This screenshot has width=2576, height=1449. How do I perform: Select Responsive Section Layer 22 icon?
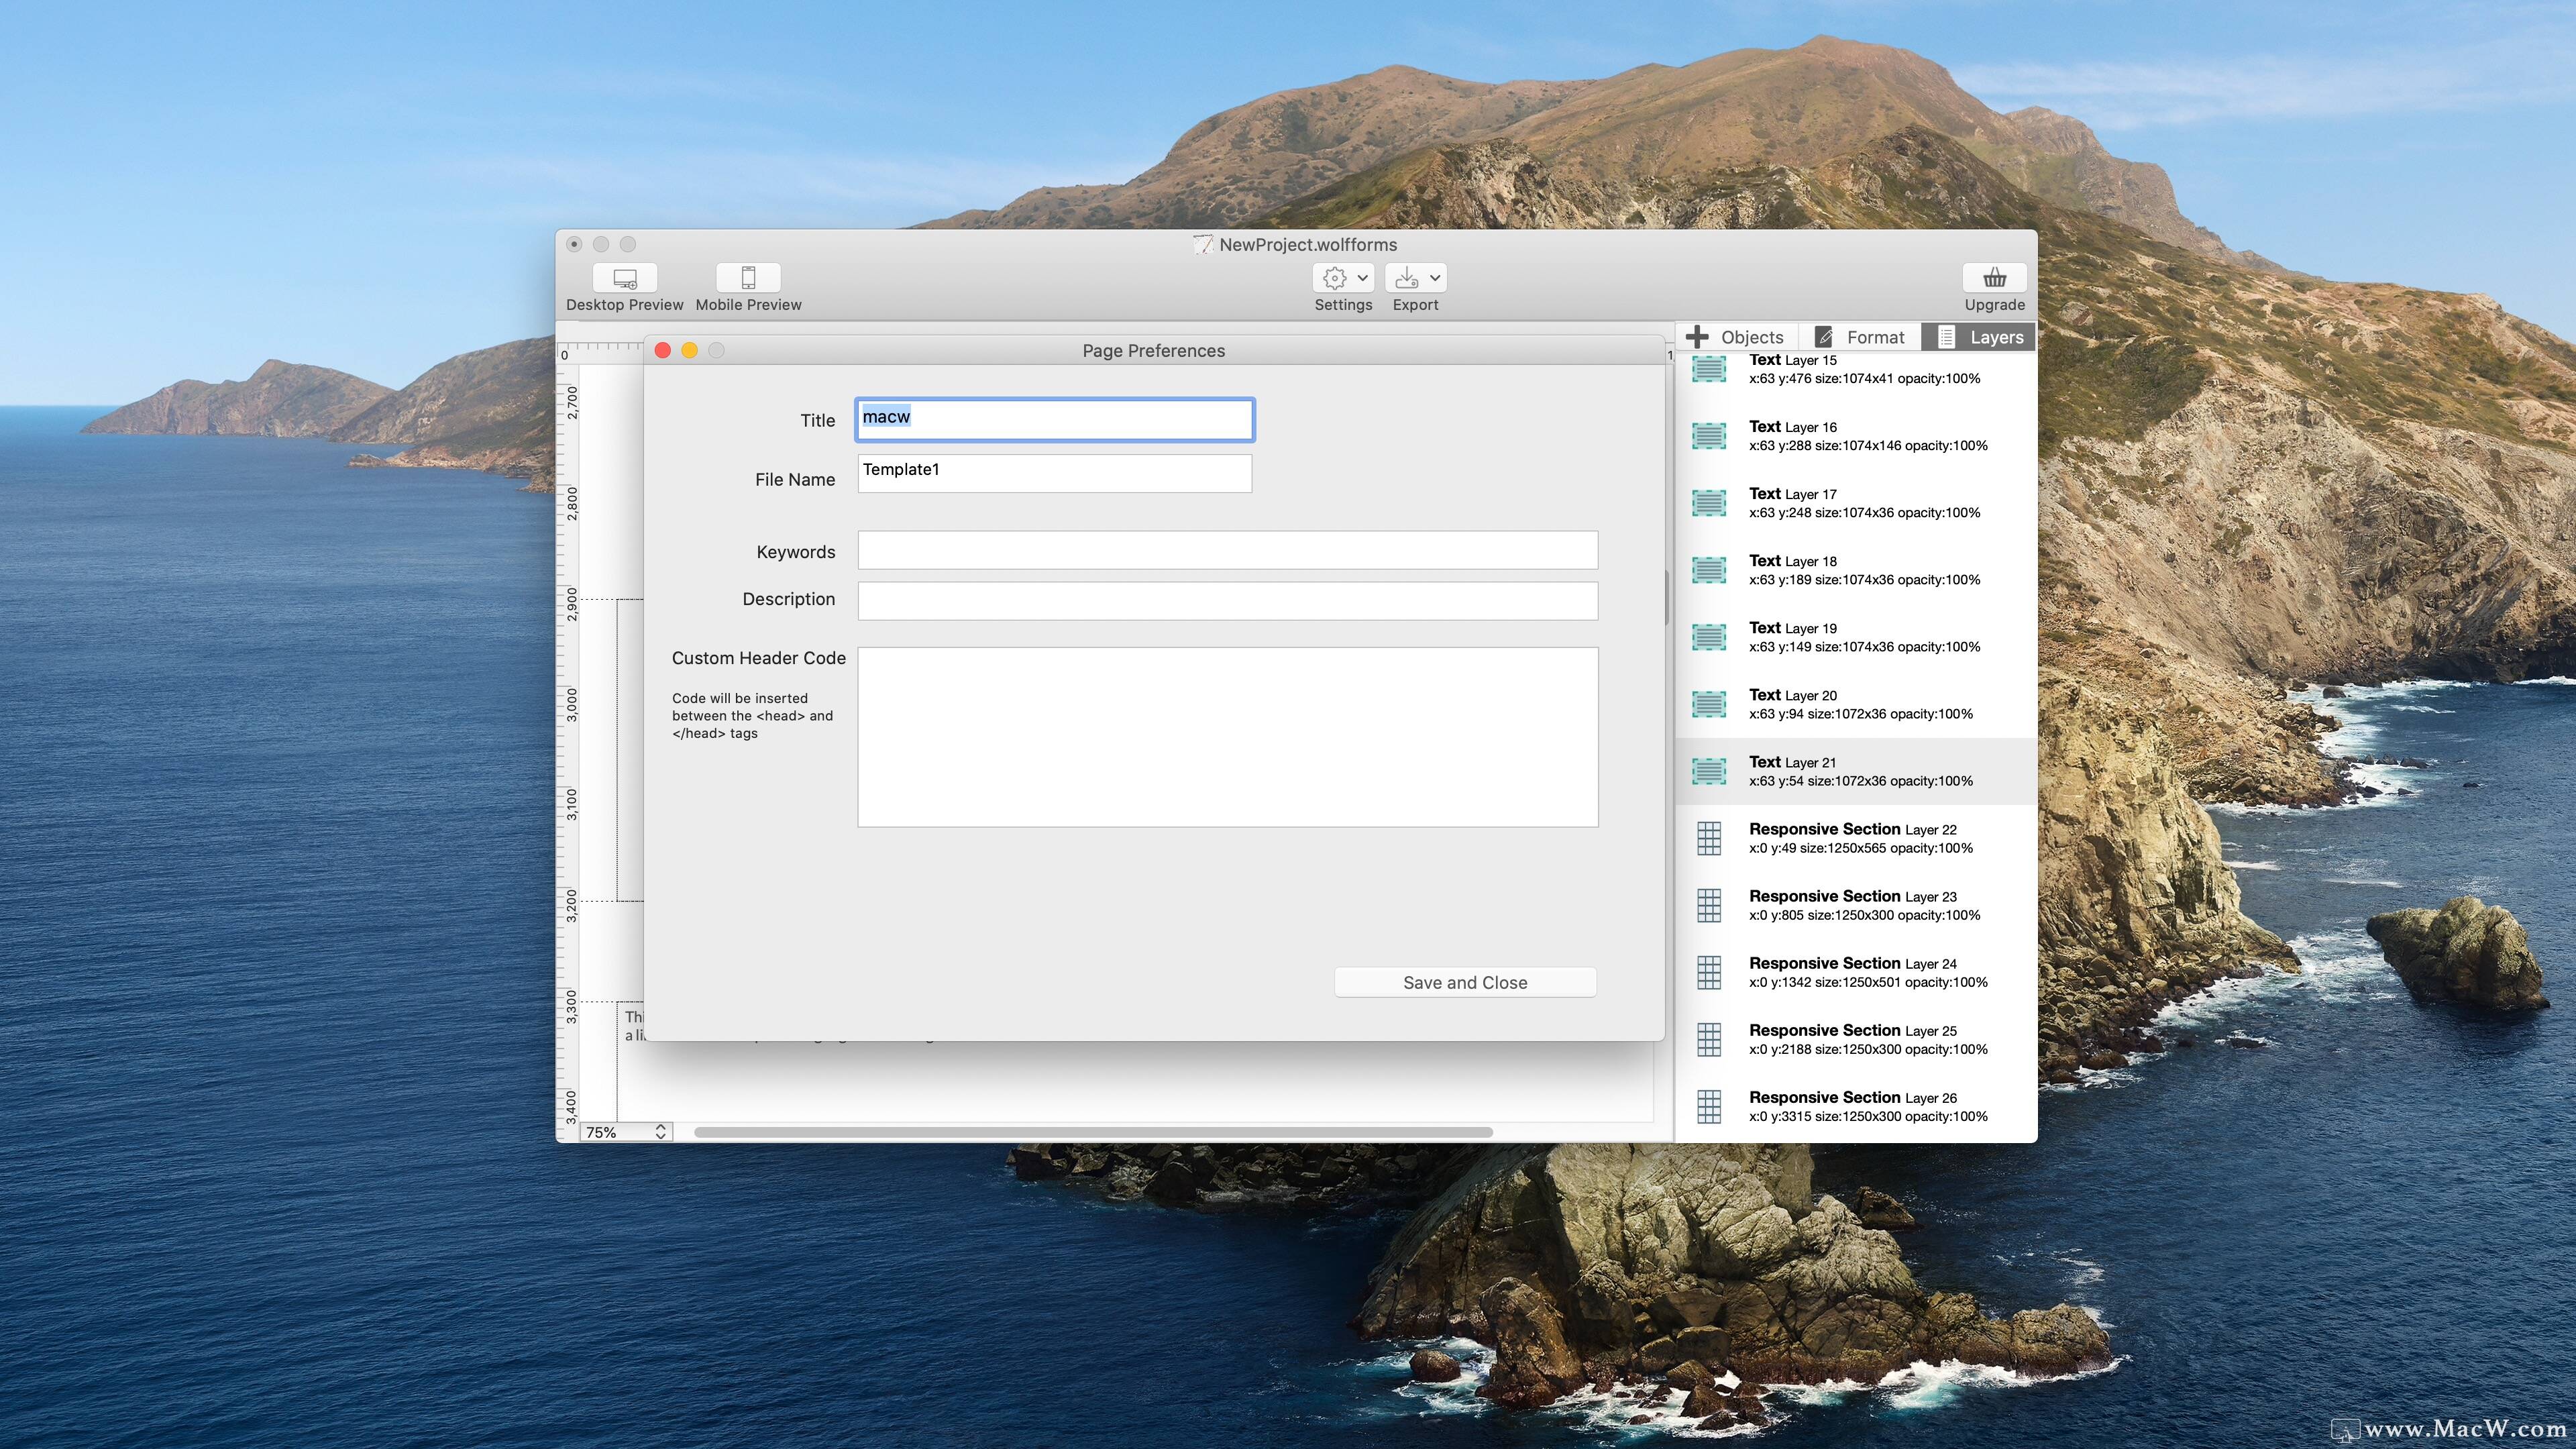pyautogui.click(x=1709, y=838)
